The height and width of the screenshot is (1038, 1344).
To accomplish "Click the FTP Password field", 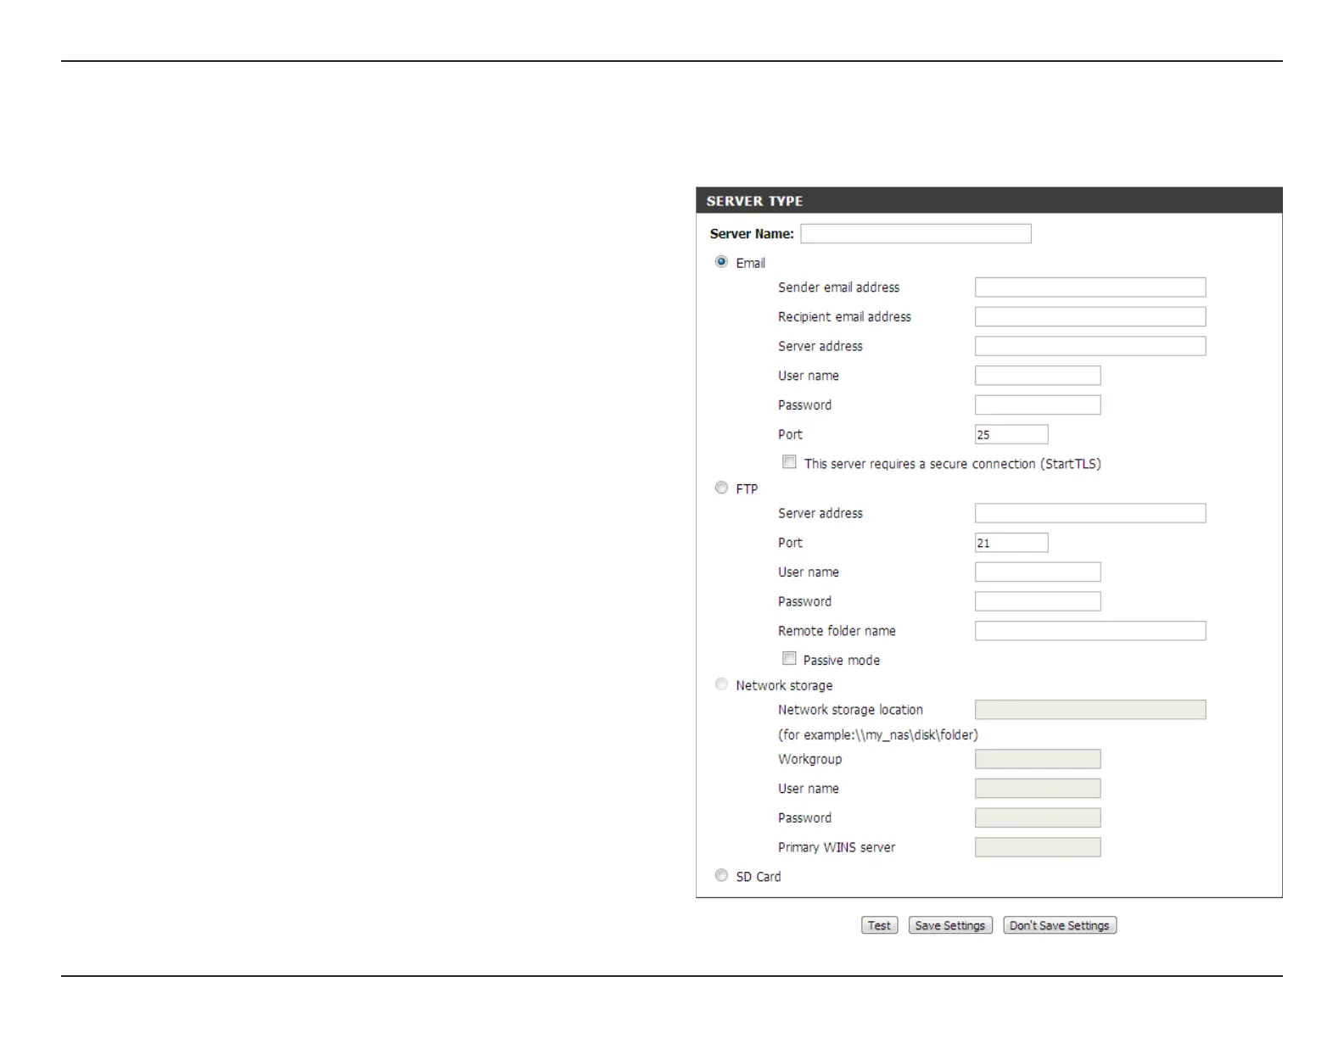I will coord(1038,601).
